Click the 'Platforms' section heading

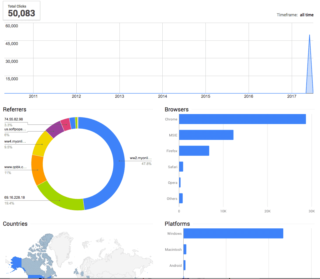click(x=177, y=224)
